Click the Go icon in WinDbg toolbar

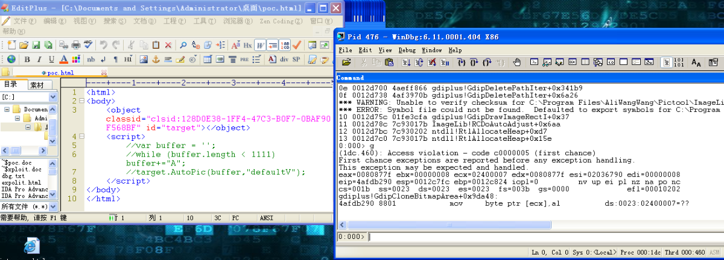click(406, 62)
